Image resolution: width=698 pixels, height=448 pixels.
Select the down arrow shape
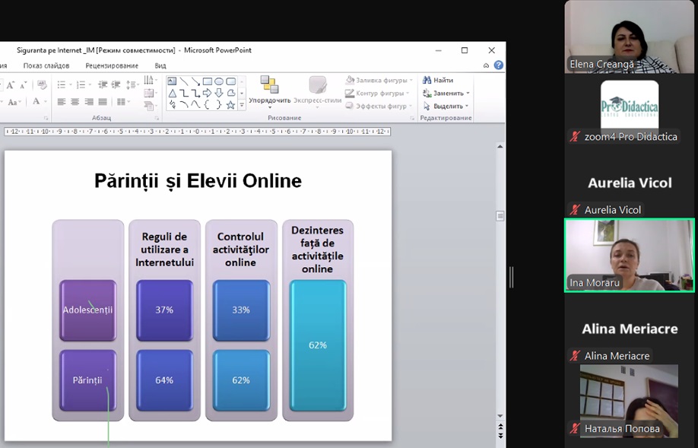tap(219, 93)
